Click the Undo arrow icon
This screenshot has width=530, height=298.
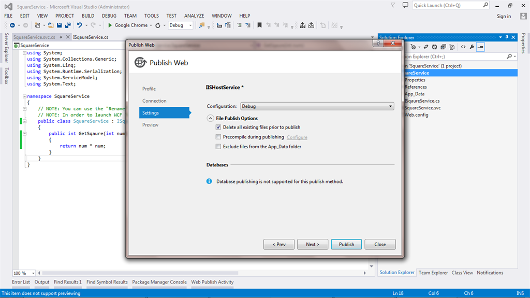click(x=79, y=25)
